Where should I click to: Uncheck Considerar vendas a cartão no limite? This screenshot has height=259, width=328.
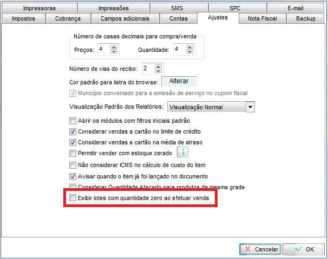[x=73, y=131]
